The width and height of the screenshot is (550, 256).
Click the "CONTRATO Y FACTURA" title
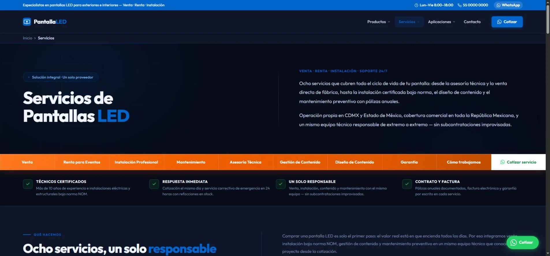click(437, 182)
